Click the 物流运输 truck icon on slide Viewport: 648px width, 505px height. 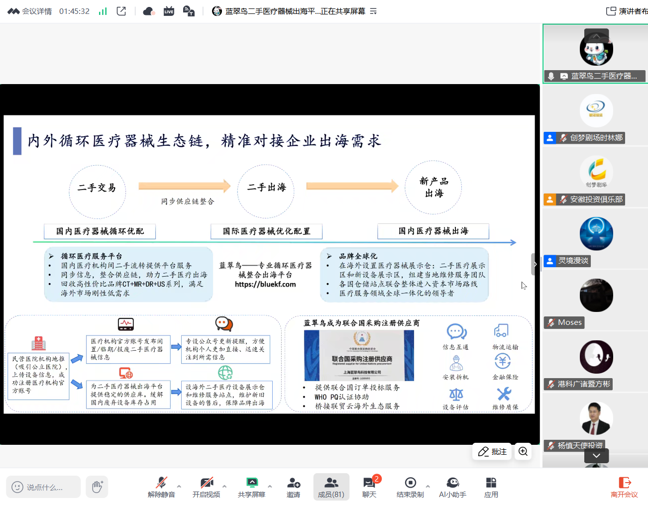coord(501,331)
